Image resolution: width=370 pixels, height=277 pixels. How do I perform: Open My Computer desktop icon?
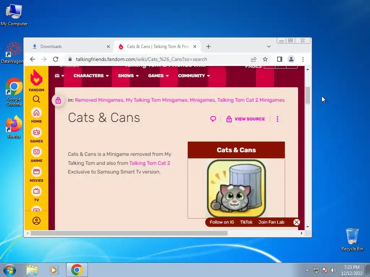pos(14,15)
